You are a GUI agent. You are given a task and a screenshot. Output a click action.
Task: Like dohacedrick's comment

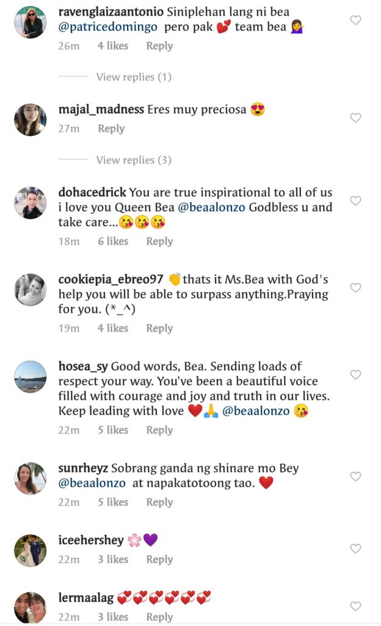(x=355, y=201)
